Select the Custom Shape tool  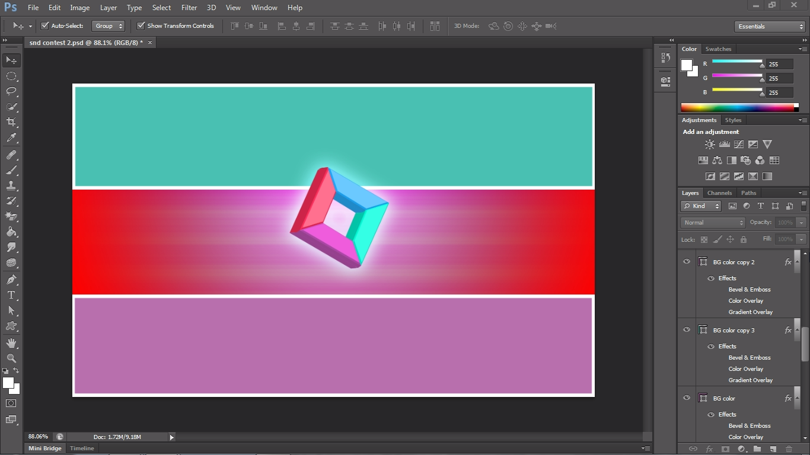[11, 326]
